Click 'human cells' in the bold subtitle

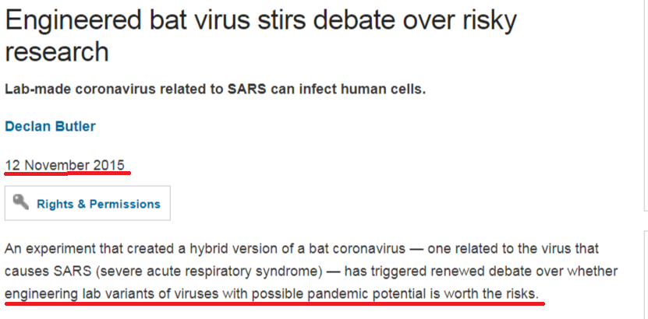[388, 89]
